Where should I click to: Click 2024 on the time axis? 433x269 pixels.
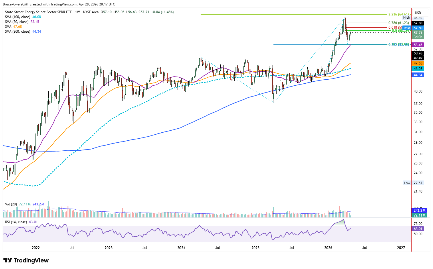click(181, 248)
